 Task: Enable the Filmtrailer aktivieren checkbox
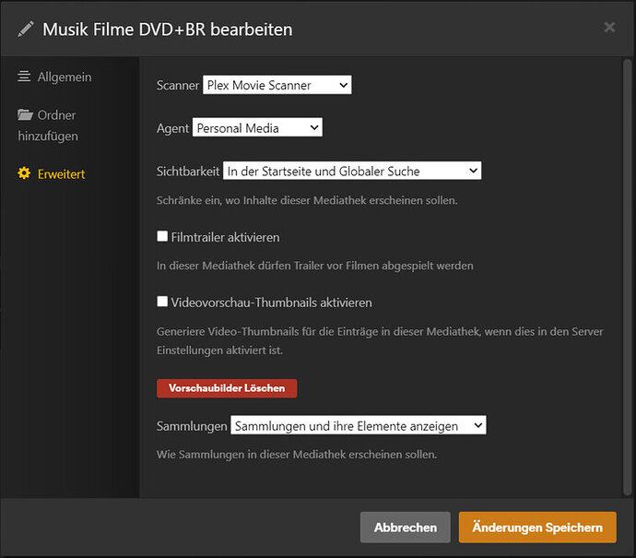[x=163, y=237]
